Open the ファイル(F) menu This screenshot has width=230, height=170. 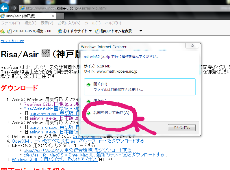click(x=11, y=23)
